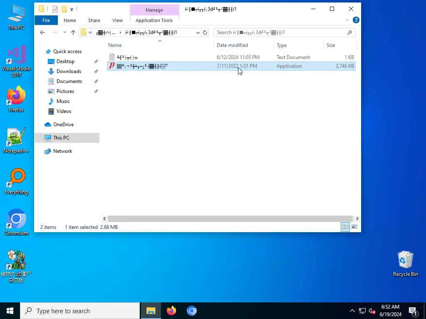Launch Visual Studio 2017 desktop shortcut
Image resolution: width=426 pixels, height=319 pixels.
(16, 61)
